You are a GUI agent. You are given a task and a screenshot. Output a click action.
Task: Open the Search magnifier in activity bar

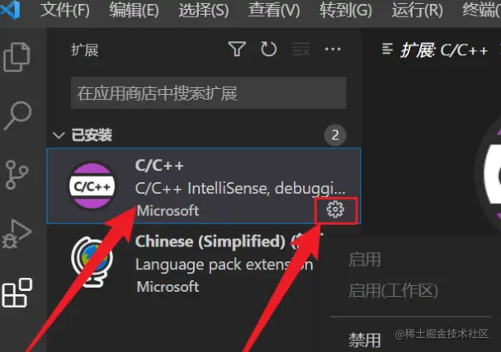[17, 116]
